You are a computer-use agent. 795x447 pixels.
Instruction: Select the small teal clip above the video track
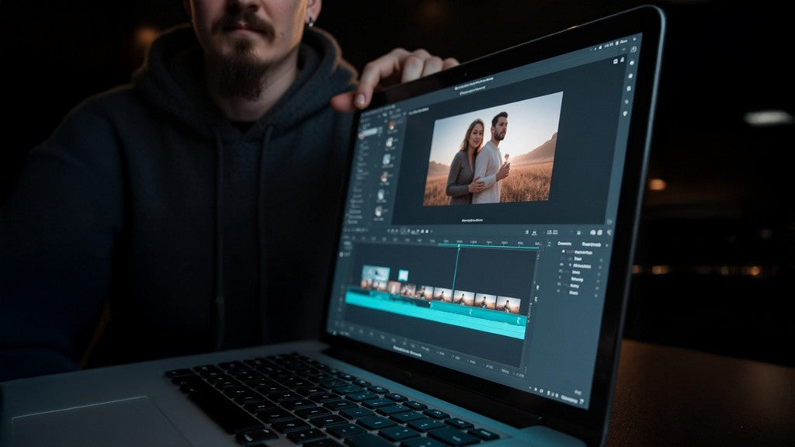403,275
